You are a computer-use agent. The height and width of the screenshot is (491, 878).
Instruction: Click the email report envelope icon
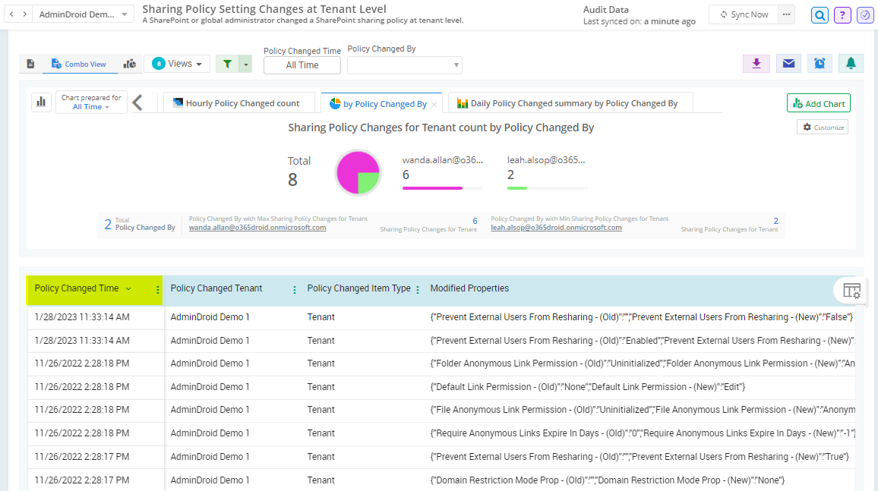tap(788, 64)
